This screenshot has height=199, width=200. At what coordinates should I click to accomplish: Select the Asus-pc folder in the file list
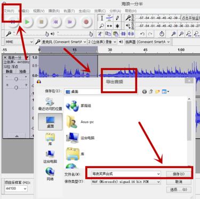80,122
